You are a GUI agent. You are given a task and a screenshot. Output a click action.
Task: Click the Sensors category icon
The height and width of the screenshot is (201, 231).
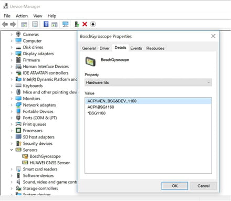point(18,150)
